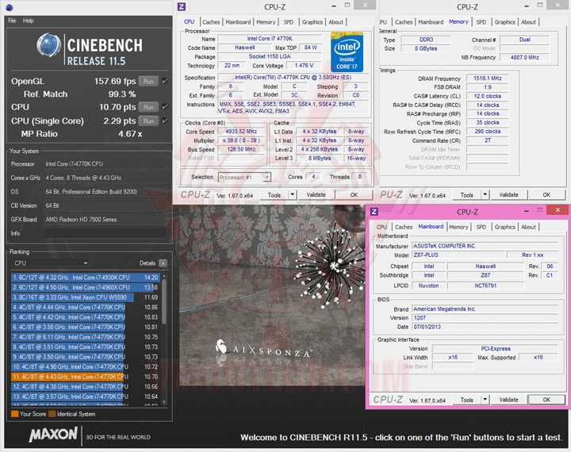
Task: Open Mainboard tab in the CPU-Z CPU window
Action: [x=238, y=22]
